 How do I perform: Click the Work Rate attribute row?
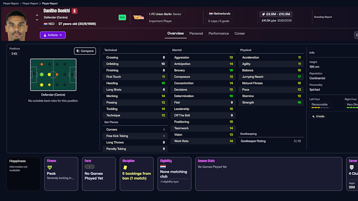tap(203, 141)
